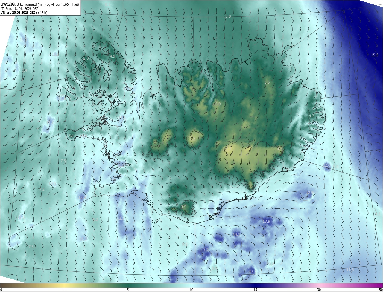The width and height of the screenshot is (383, 292).
Task: Click the 10.5 value over the southwest ocean
Action: click(53, 184)
